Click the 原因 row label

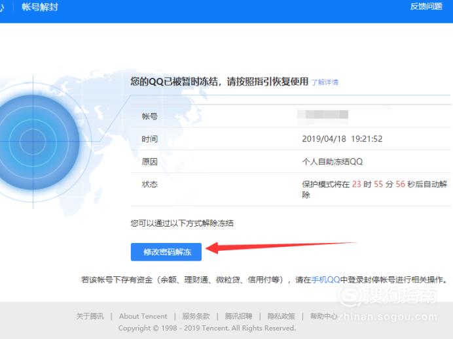pos(150,162)
